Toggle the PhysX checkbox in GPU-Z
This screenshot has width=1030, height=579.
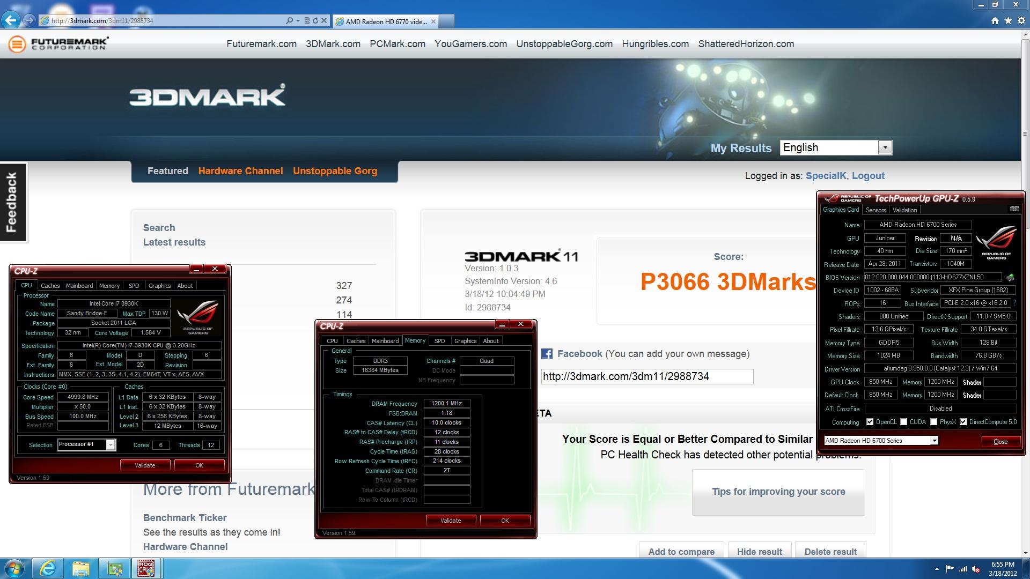click(x=934, y=422)
